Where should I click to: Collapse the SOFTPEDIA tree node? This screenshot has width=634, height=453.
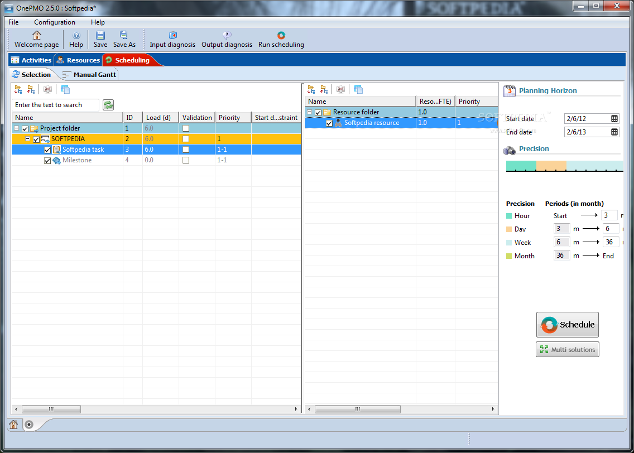(x=27, y=138)
